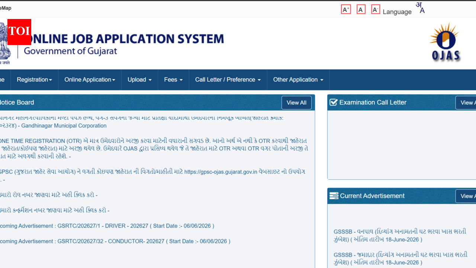The width and height of the screenshot is (476, 268).
Task: Click View All on Notice Board
Action: tap(296, 103)
